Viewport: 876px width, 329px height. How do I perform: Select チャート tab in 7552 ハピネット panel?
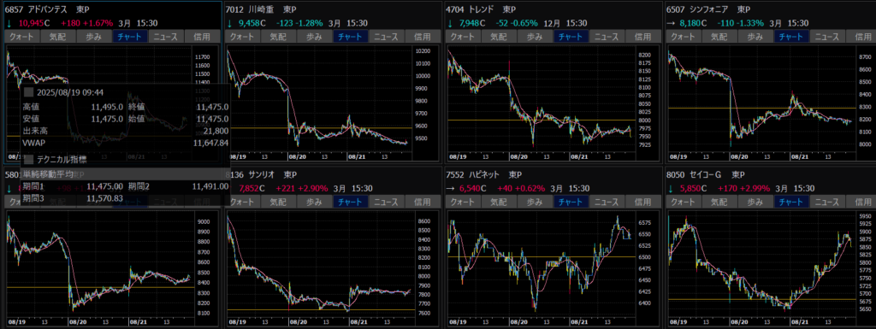pos(571,202)
